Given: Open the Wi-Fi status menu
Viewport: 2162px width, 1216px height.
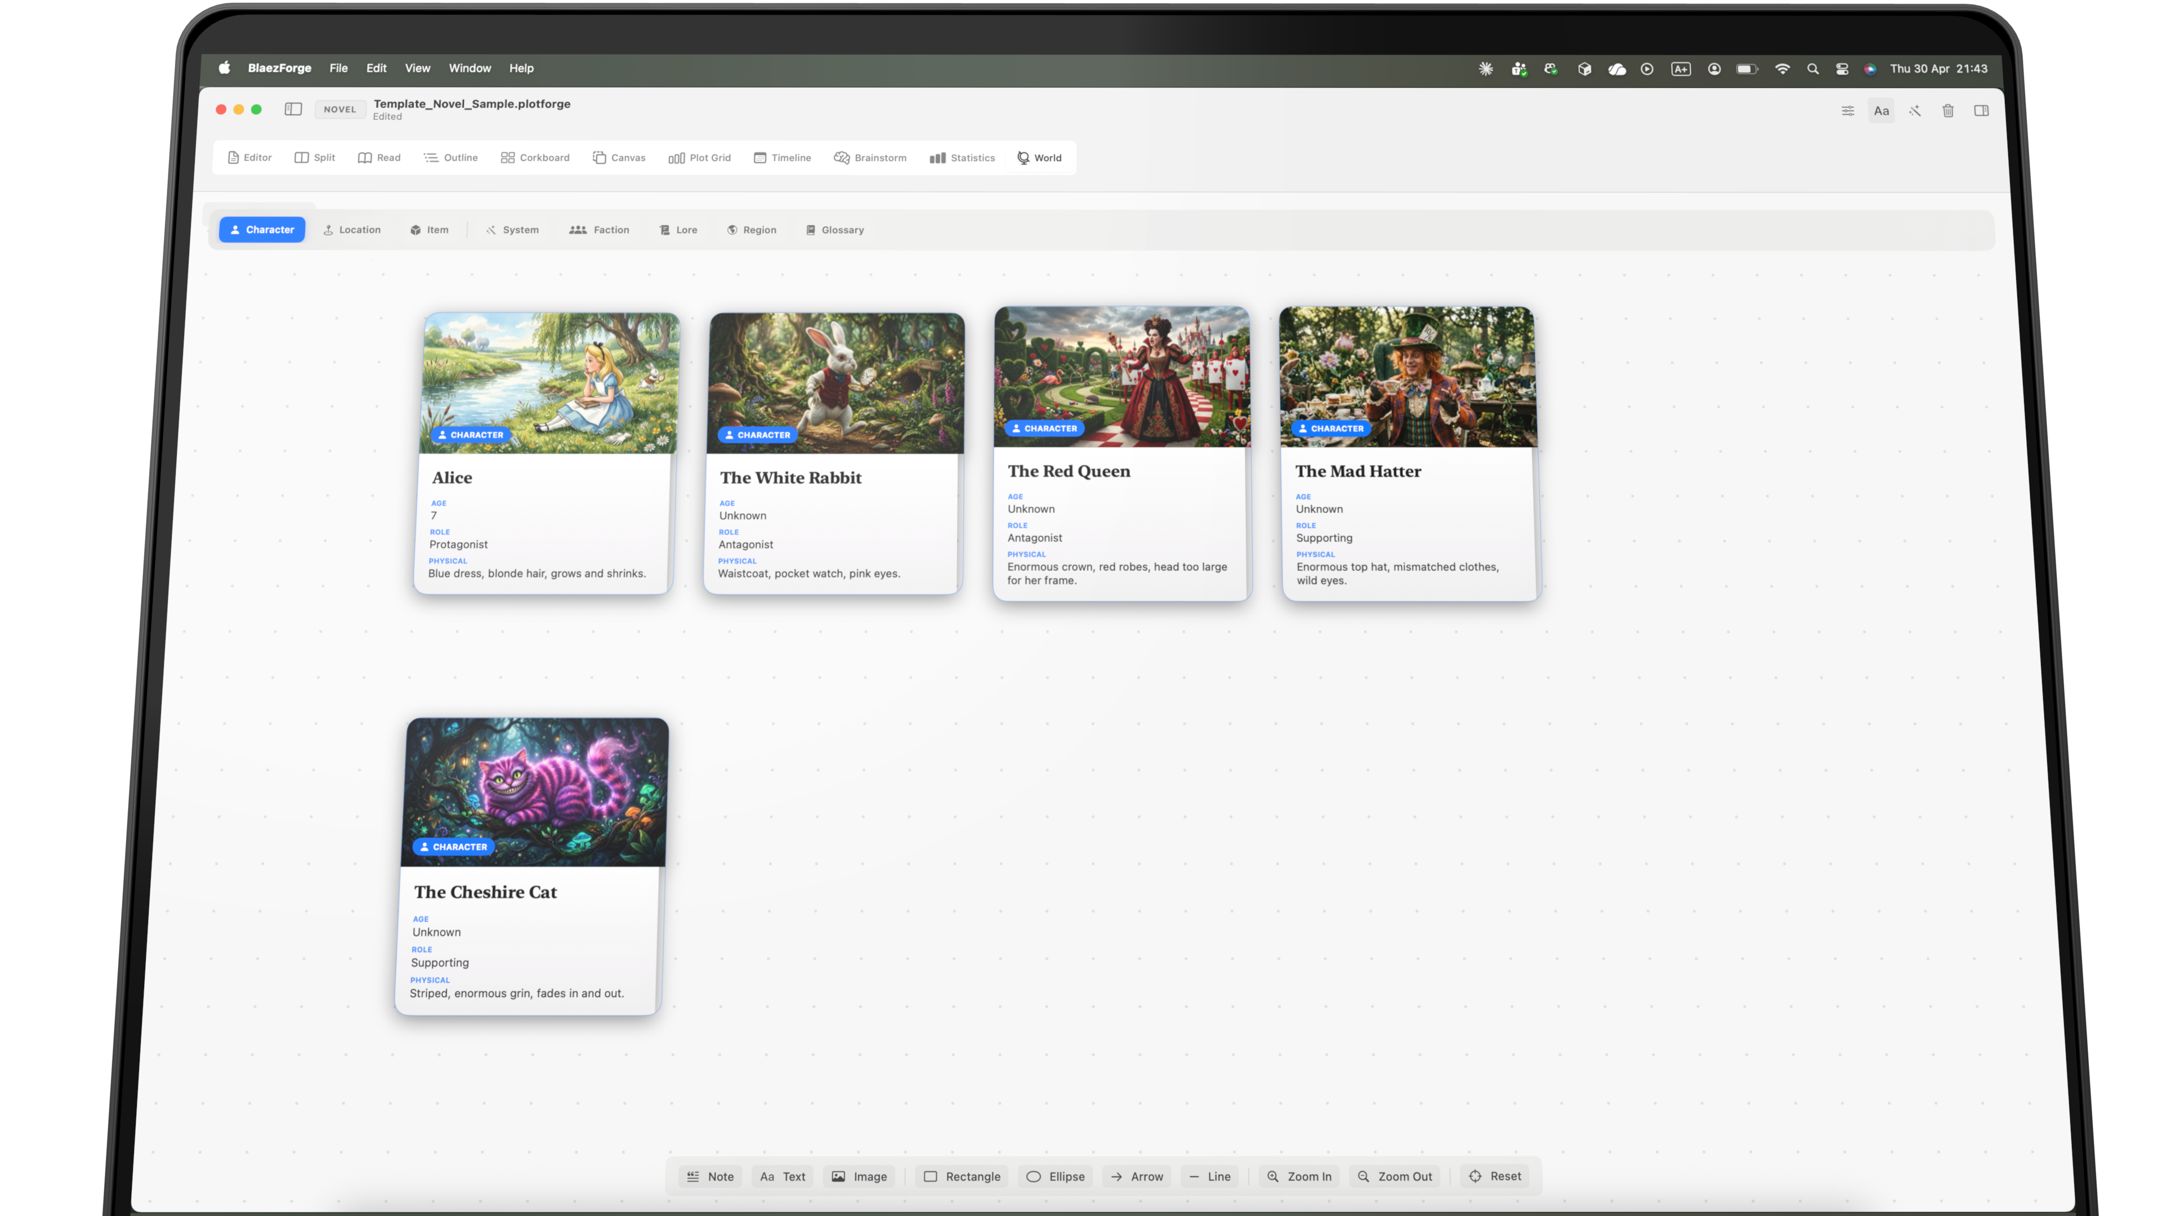Looking at the screenshot, I should pos(1782,69).
